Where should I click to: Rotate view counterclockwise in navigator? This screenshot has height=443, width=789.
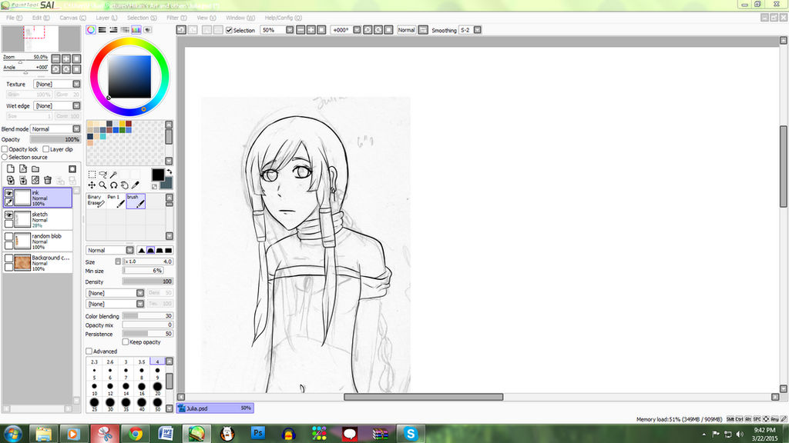pyautogui.click(x=55, y=69)
